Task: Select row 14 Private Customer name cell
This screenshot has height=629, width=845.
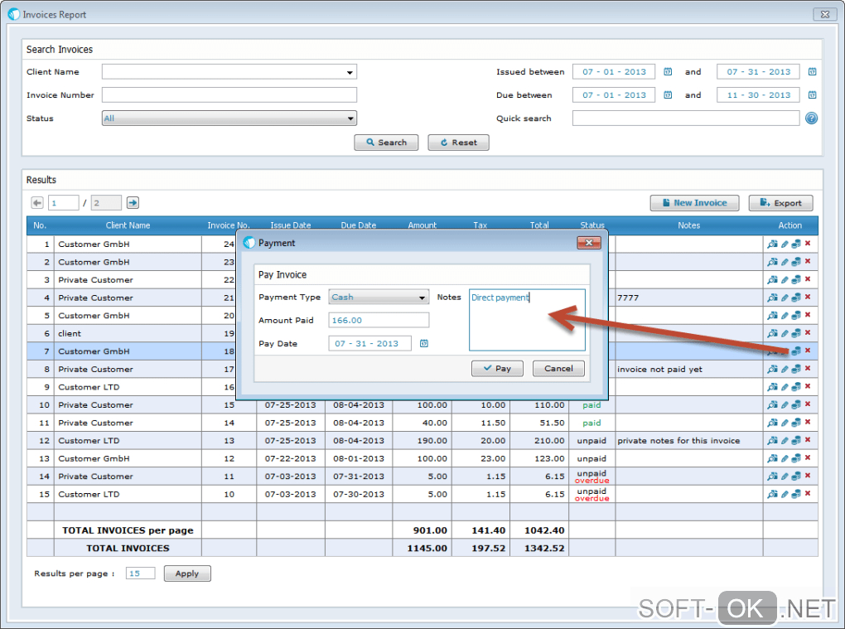Action: pyautogui.click(x=128, y=477)
